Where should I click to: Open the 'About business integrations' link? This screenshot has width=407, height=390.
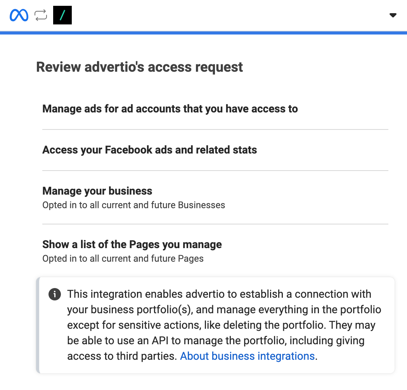(x=247, y=356)
